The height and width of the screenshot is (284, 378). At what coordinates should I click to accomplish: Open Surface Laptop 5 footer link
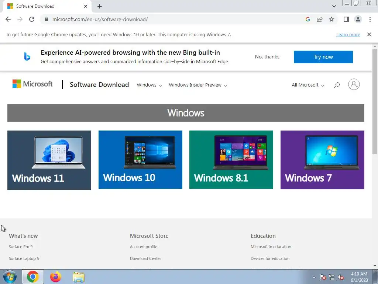24,258
